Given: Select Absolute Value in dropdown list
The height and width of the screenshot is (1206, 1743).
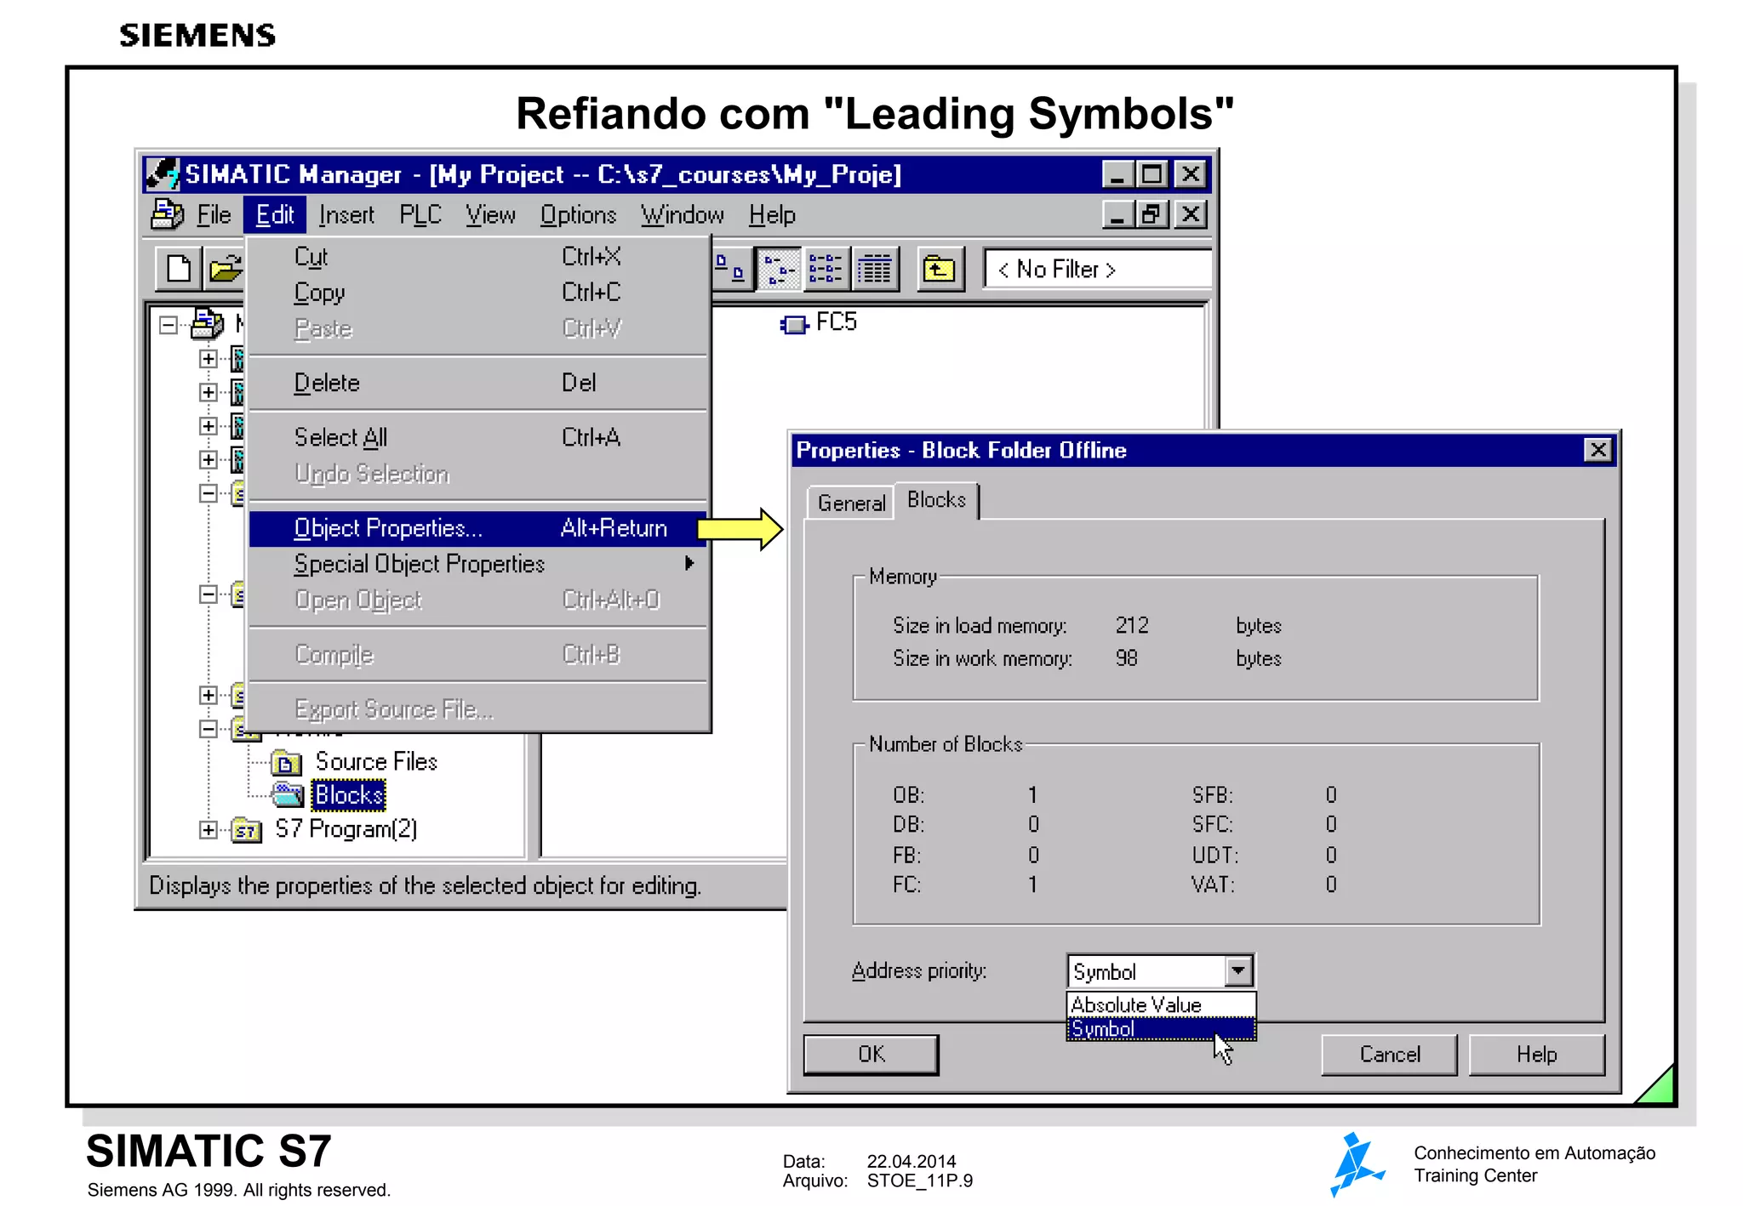Looking at the screenshot, I should click(1161, 1004).
